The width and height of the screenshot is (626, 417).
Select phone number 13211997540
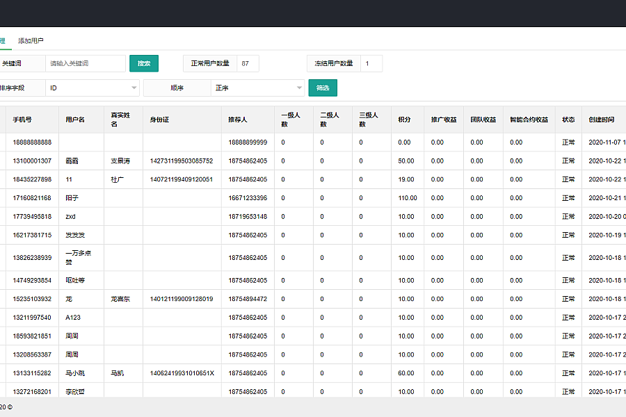pos(32,318)
